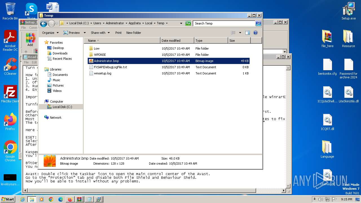This screenshot has width=361, height=203.
Task: Open the Firefox desktop icon
Action: (10, 122)
